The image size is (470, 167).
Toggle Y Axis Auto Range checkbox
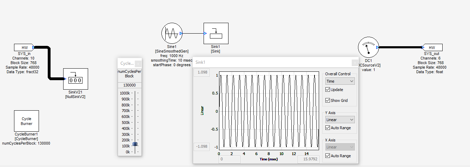click(x=328, y=128)
